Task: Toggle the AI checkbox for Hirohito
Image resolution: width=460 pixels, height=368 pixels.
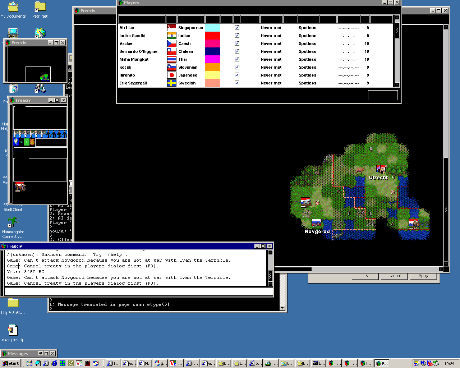Action: click(237, 75)
